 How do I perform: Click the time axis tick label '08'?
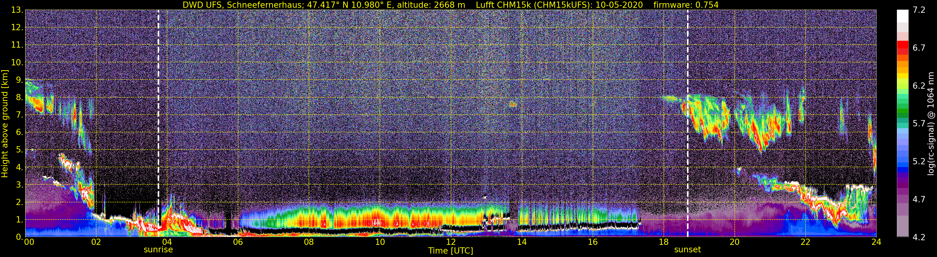coord(309,242)
